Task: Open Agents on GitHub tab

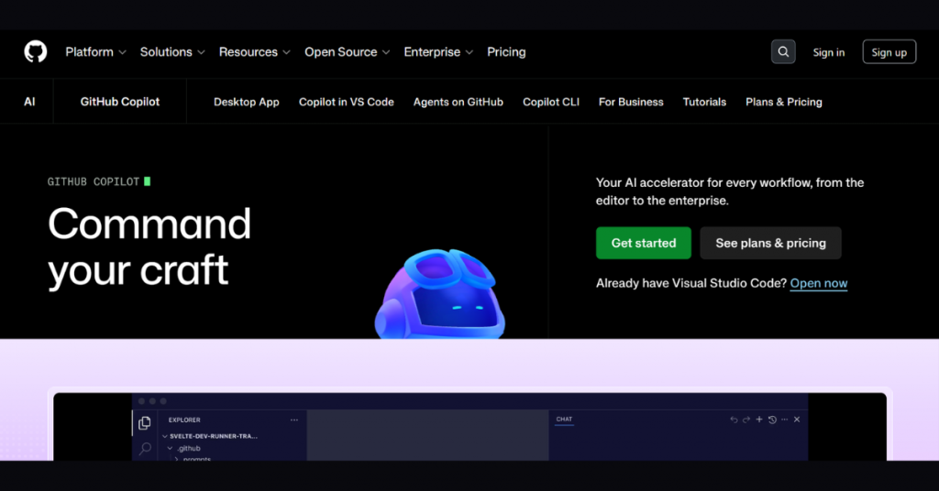Action: (458, 102)
